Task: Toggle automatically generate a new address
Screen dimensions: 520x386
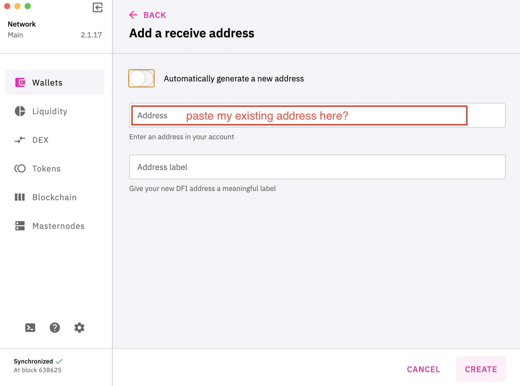Action: tap(141, 78)
